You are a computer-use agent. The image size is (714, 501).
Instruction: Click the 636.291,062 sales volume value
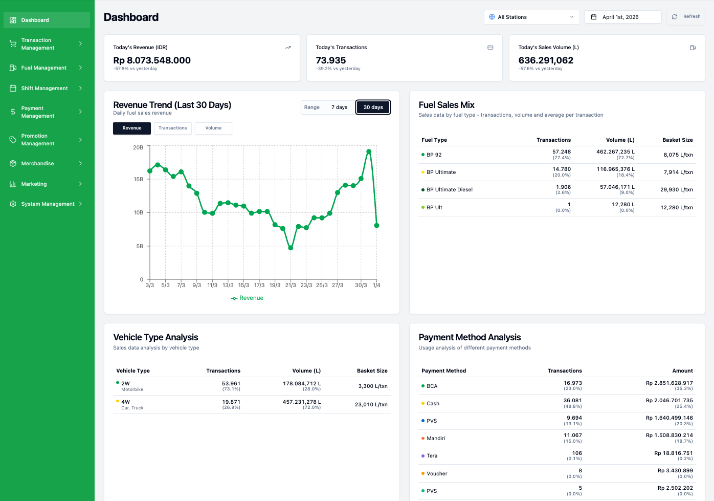(546, 60)
